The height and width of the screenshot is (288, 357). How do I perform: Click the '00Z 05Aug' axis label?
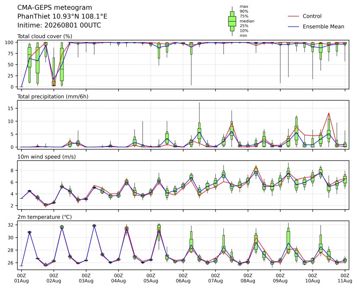point(151,278)
